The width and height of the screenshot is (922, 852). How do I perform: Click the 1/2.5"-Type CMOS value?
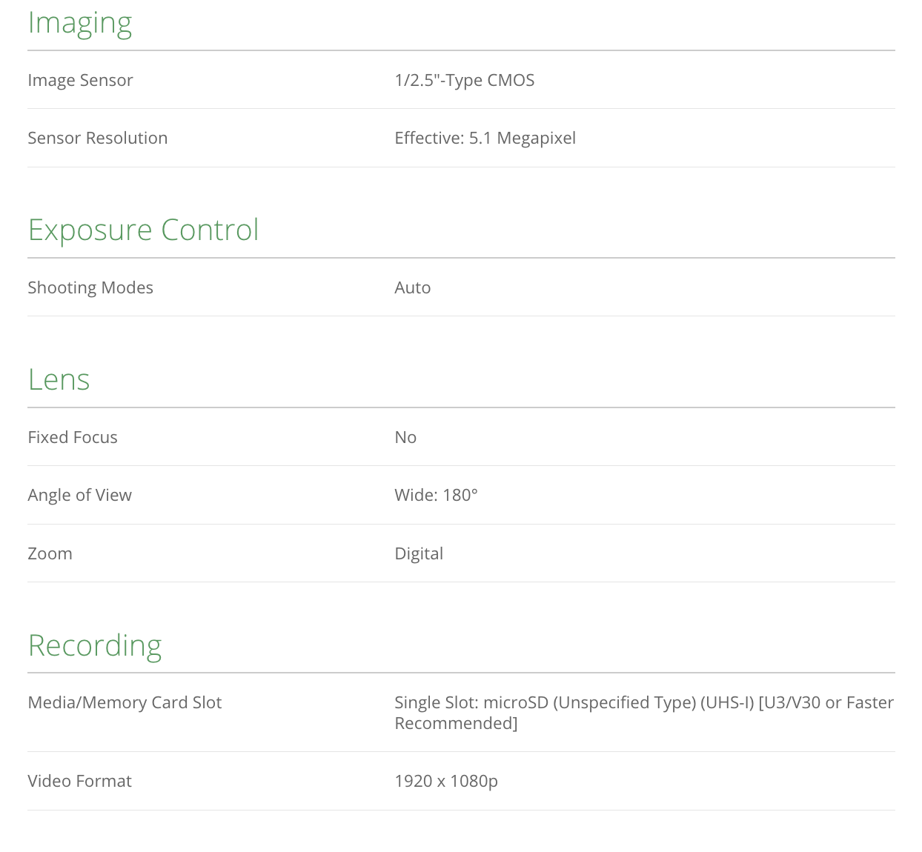pos(464,80)
